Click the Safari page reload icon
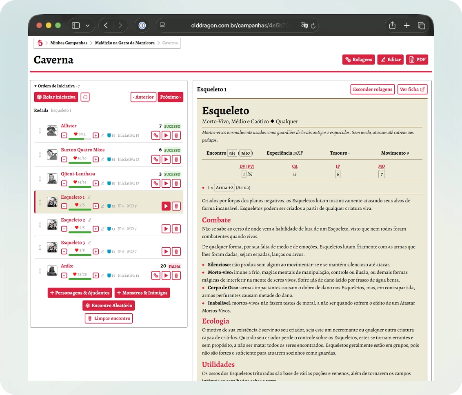The width and height of the screenshot is (462, 395). coord(313,26)
